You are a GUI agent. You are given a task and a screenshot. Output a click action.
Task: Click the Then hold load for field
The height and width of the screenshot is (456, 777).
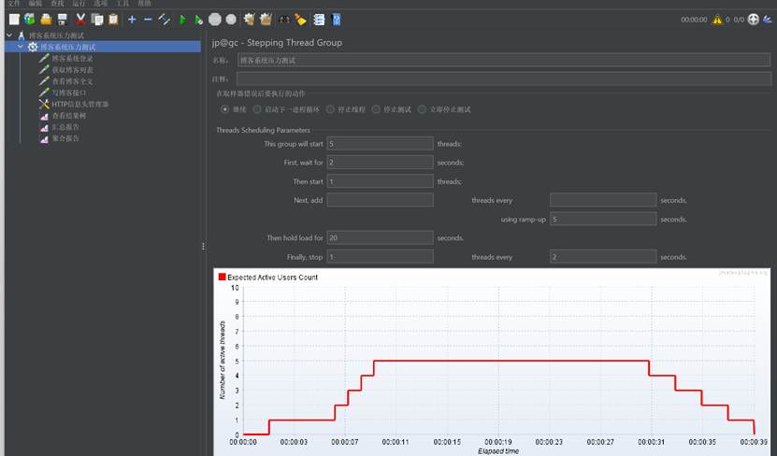(x=380, y=237)
